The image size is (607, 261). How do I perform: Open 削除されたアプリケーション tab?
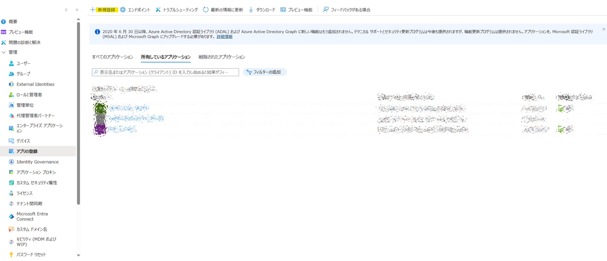coord(222,57)
